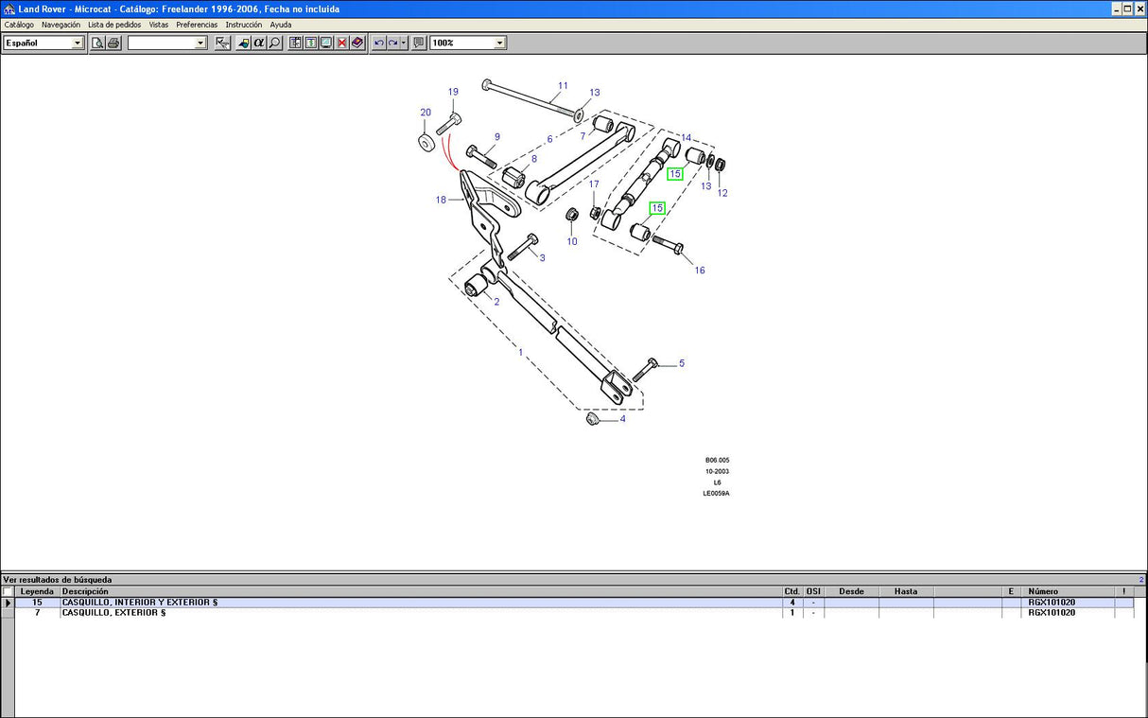Click callout 7 on the diagram
1148x718 pixels.
point(583,136)
